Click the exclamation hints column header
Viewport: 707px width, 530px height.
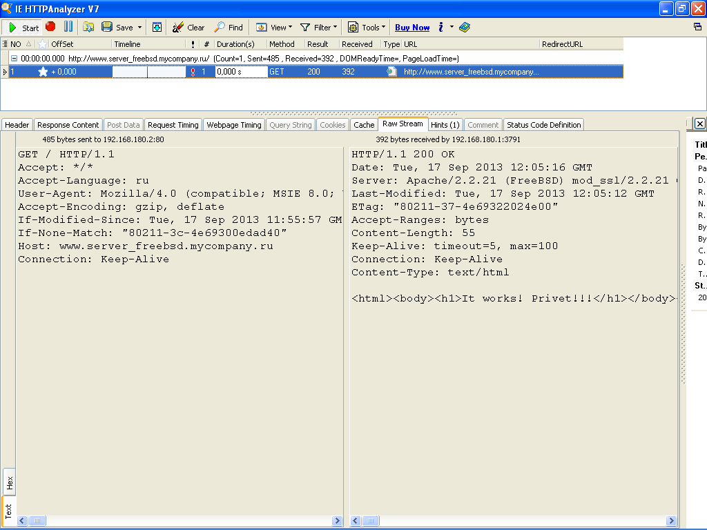193,43
